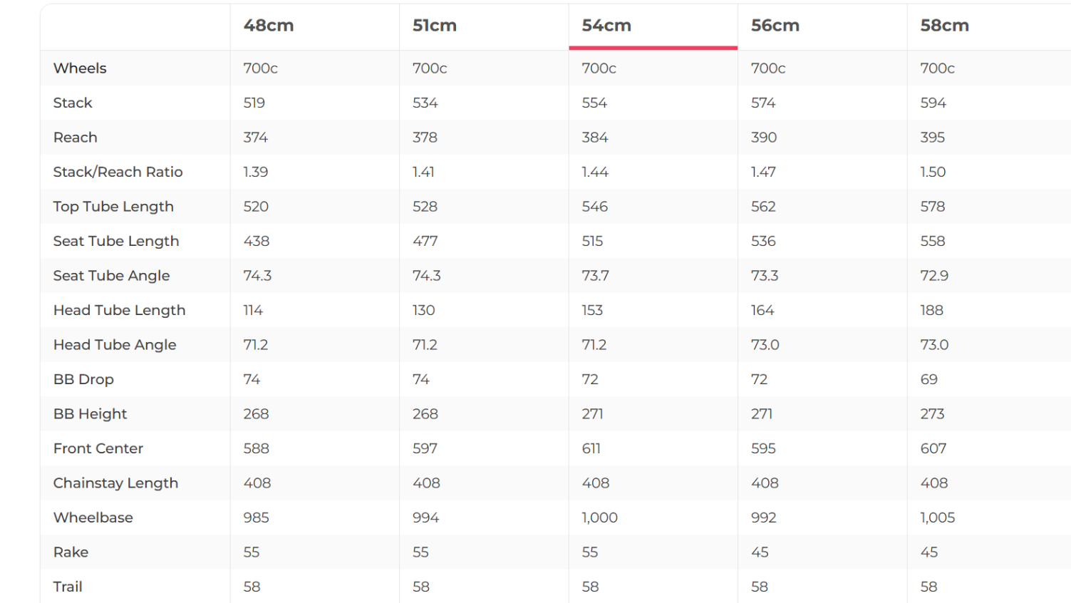Viewport: 1071px width, 603px height.
Task: Switch to the 56cm size column
Action: click(775, 26)
